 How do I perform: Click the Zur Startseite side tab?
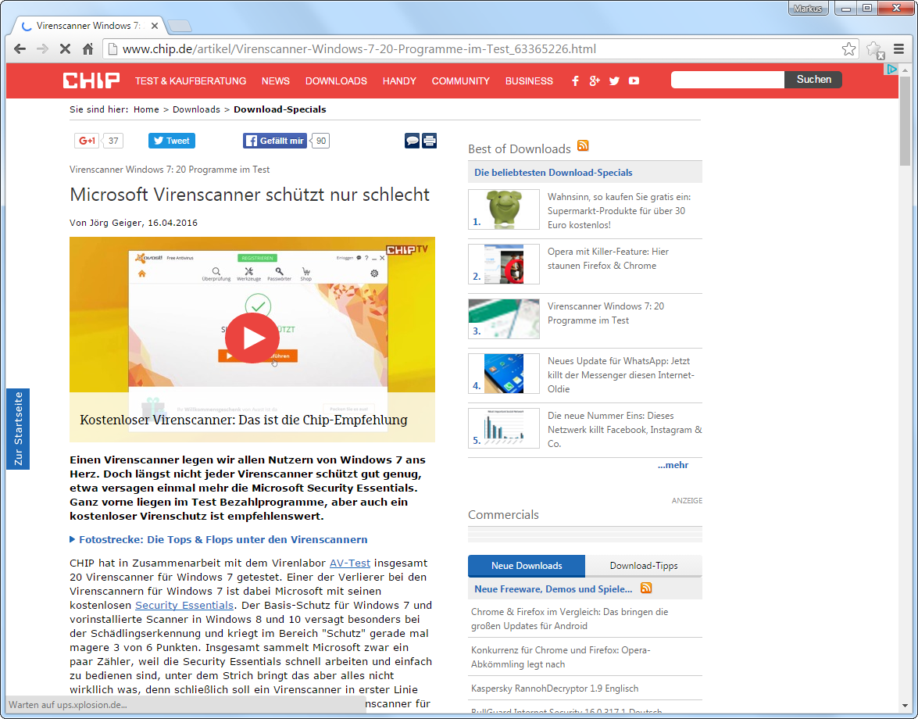pyautogui.click(x=18, y=428)
